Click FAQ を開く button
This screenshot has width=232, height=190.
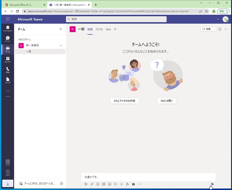click(166, 101)
